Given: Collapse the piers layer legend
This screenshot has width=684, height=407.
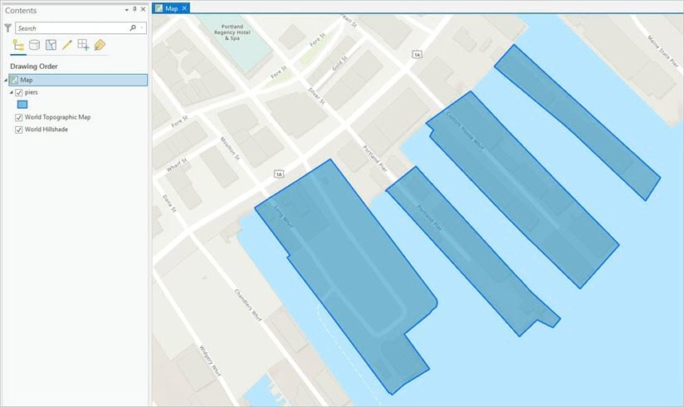Looking at the screenshot, I should [x=12, y=92].
